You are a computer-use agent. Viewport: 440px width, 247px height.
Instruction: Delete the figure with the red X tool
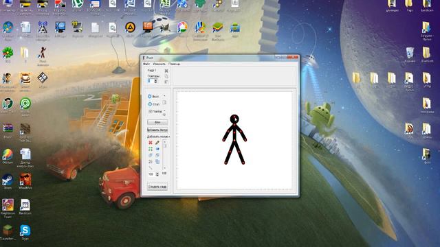[x=151, y=143]
